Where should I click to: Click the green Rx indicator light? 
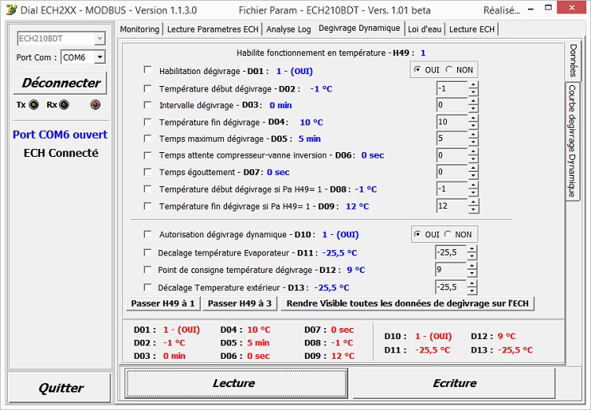(x=63, y=105)
